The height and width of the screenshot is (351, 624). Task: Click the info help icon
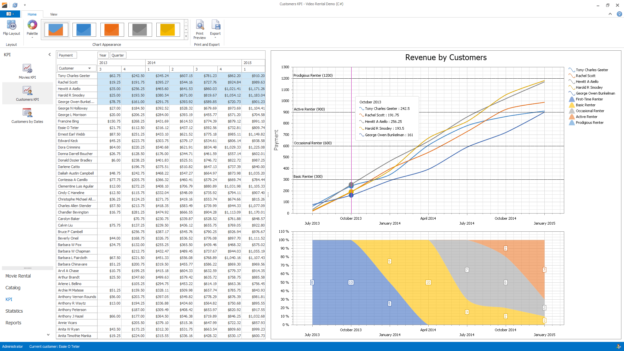(619, 14)
